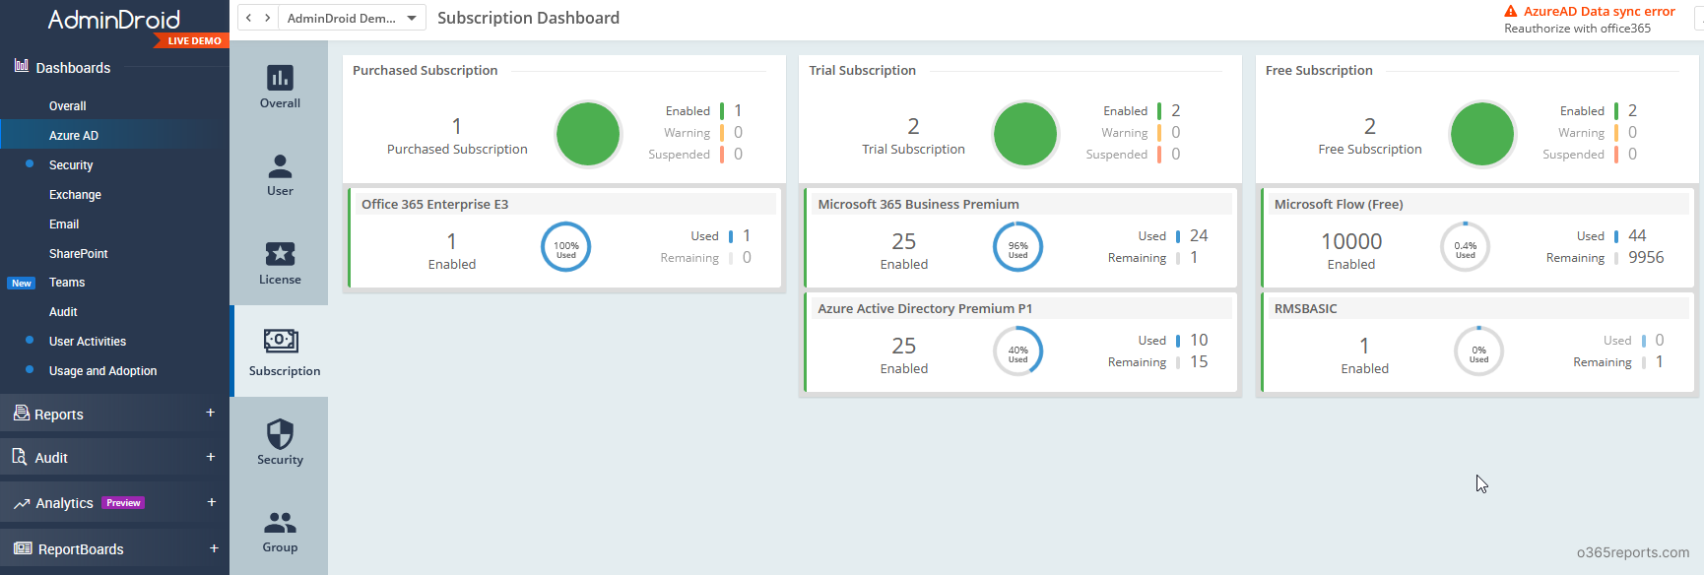
Task: Click the Analytics Preview badge
Action: 123,503
